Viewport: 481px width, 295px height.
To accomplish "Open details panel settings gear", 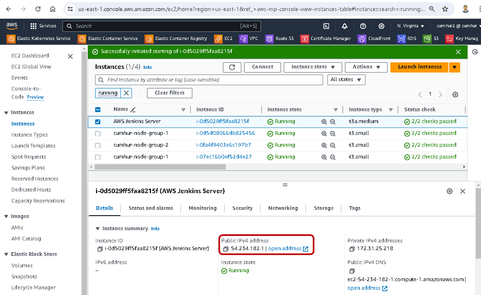I will pos(450,191).
